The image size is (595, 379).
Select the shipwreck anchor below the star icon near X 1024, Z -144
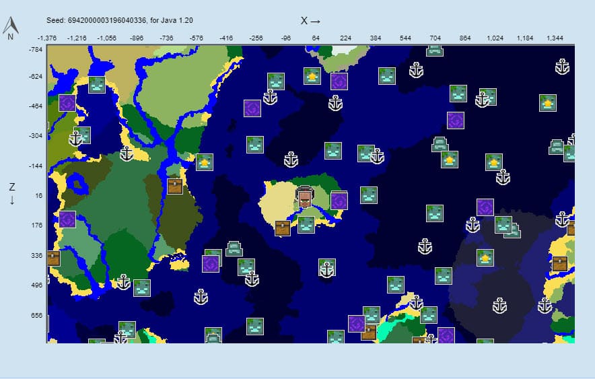(503, 177)
